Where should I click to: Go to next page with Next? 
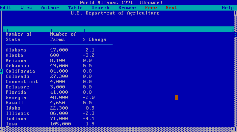pyautogui.click(x=171, y=8)
